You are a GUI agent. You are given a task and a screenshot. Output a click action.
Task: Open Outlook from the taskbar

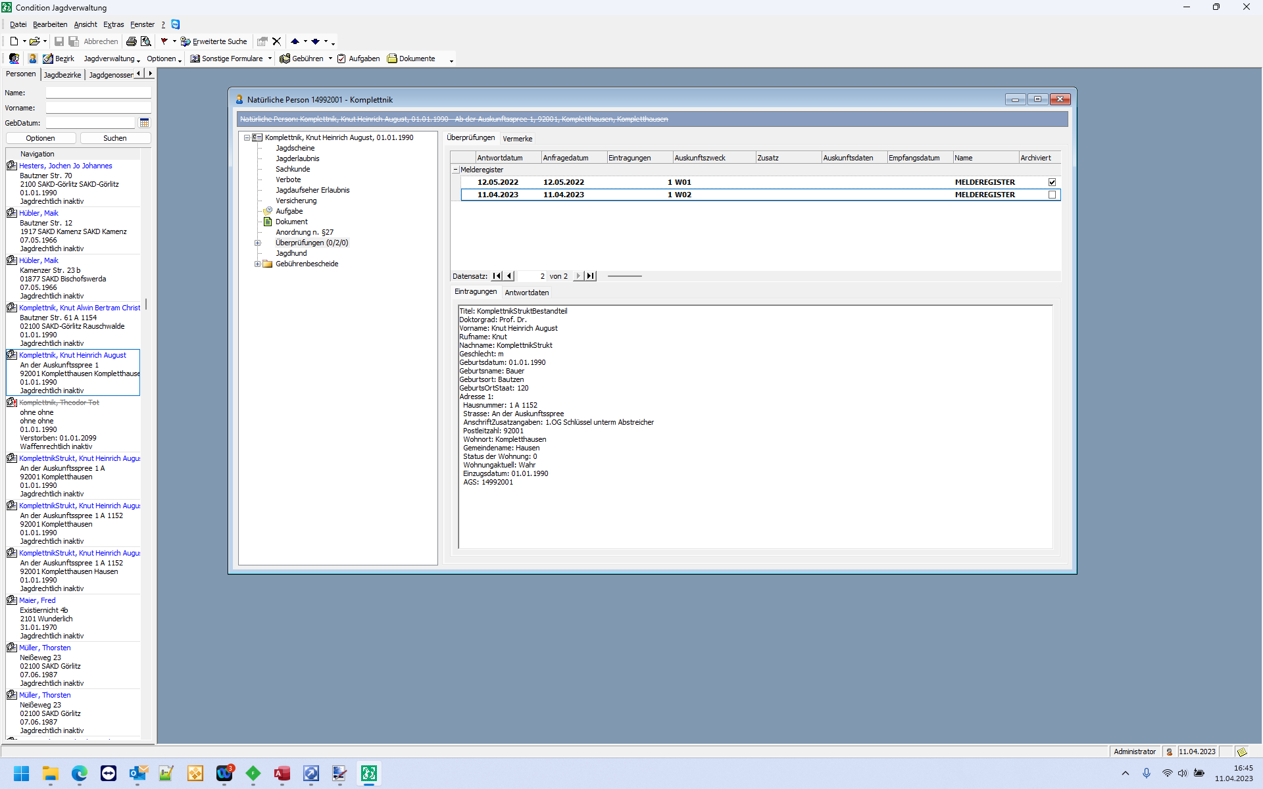coord(137,773)
